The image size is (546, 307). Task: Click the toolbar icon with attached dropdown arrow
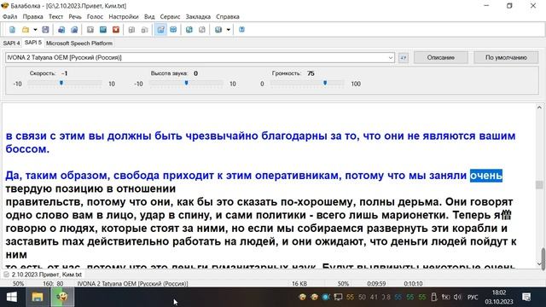click(x=218, y=30)
